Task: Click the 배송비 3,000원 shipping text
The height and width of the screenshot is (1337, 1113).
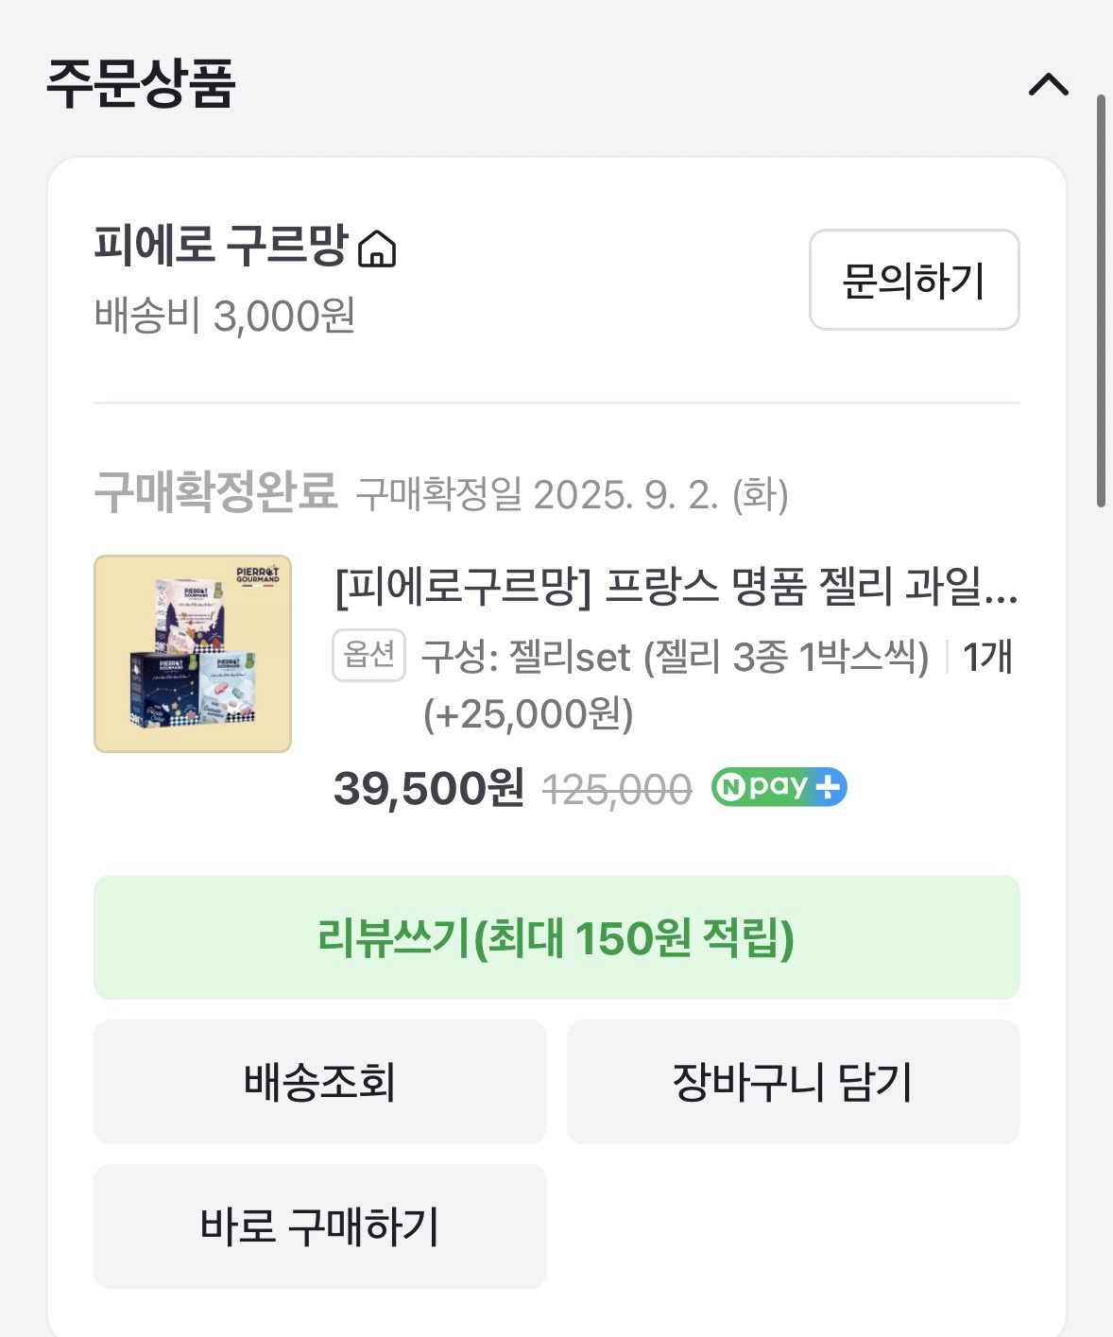Action: coord(225,316)
